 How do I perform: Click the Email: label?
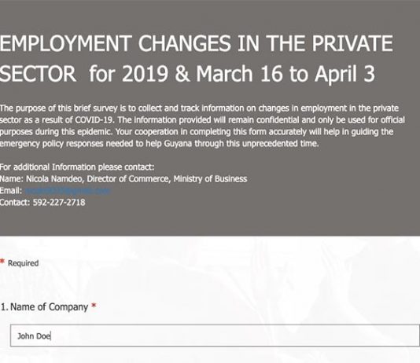pyautogui.click(x=11, y=191)
